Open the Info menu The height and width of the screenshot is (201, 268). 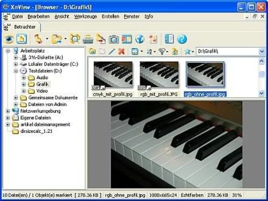pyautogui.click(x=149, y=17)
